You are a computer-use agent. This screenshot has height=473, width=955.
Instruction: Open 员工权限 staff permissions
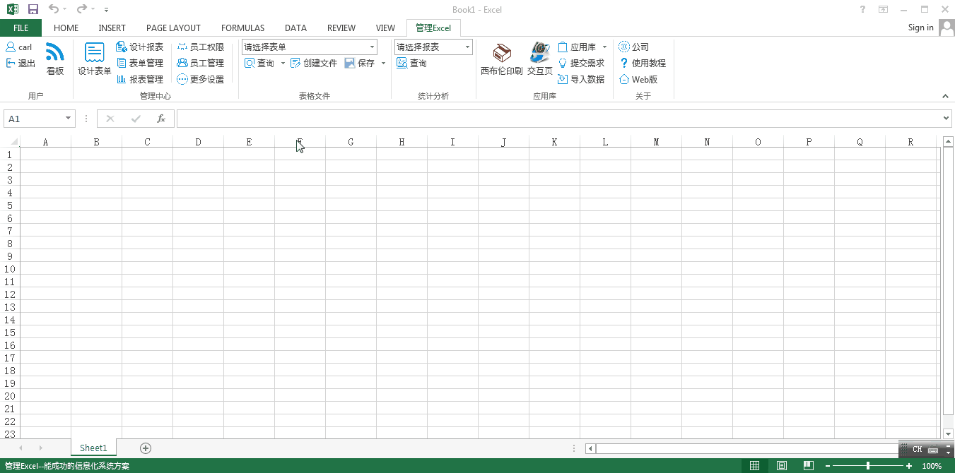pos(201,47)
